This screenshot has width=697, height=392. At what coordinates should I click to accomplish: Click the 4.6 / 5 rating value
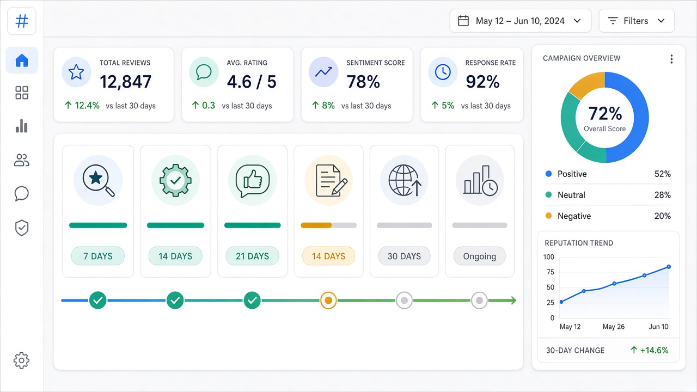[252, 82]
